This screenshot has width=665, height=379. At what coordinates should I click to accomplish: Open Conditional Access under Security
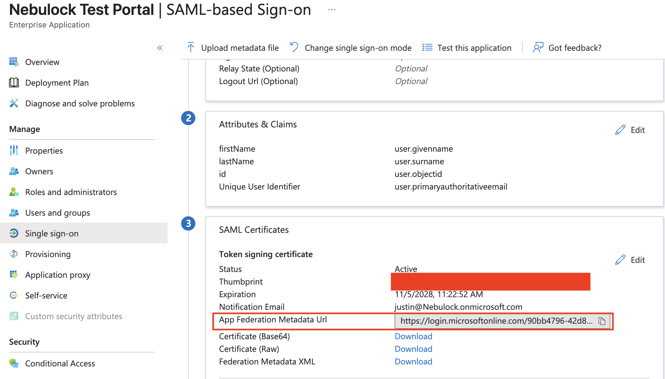[x=60, y=363]
